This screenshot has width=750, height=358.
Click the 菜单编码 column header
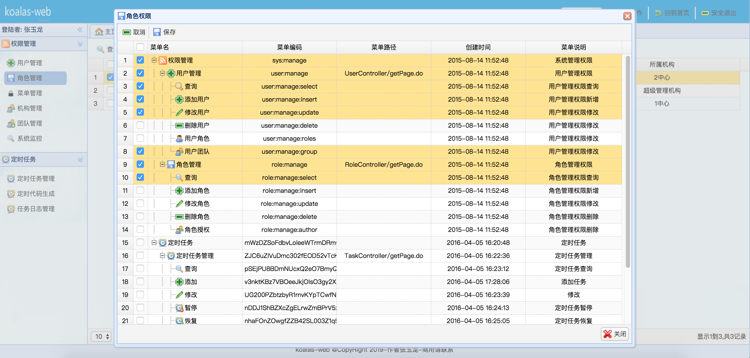point(289,47)
